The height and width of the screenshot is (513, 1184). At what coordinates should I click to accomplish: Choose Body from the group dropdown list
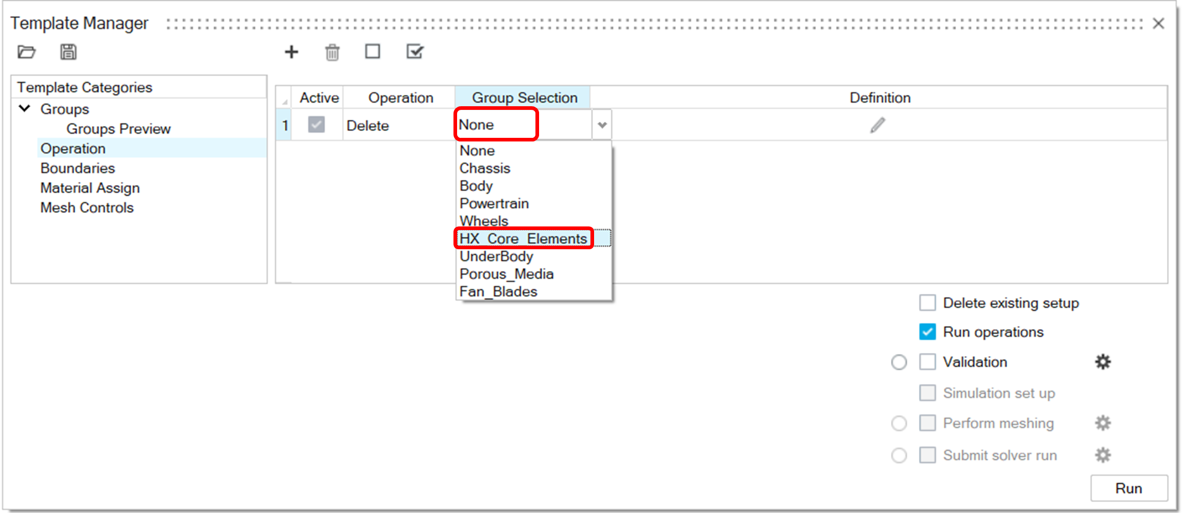(533, 186)
